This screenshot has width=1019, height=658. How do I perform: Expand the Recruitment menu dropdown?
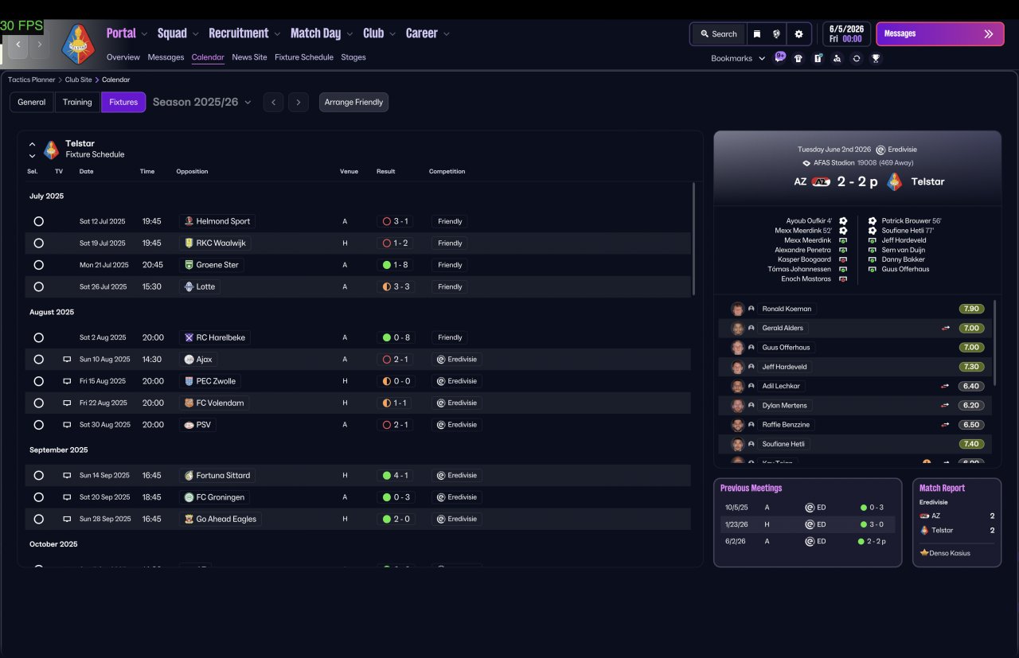[x=277, y=34]
